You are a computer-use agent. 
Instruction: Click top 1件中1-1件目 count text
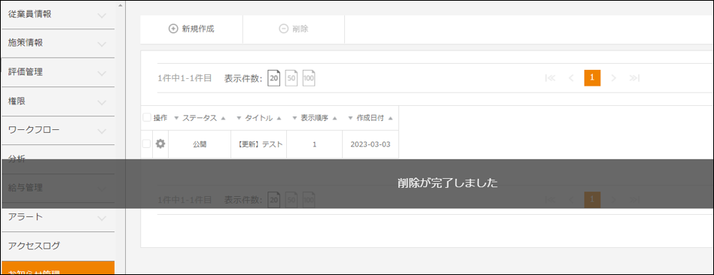[185, 78]
